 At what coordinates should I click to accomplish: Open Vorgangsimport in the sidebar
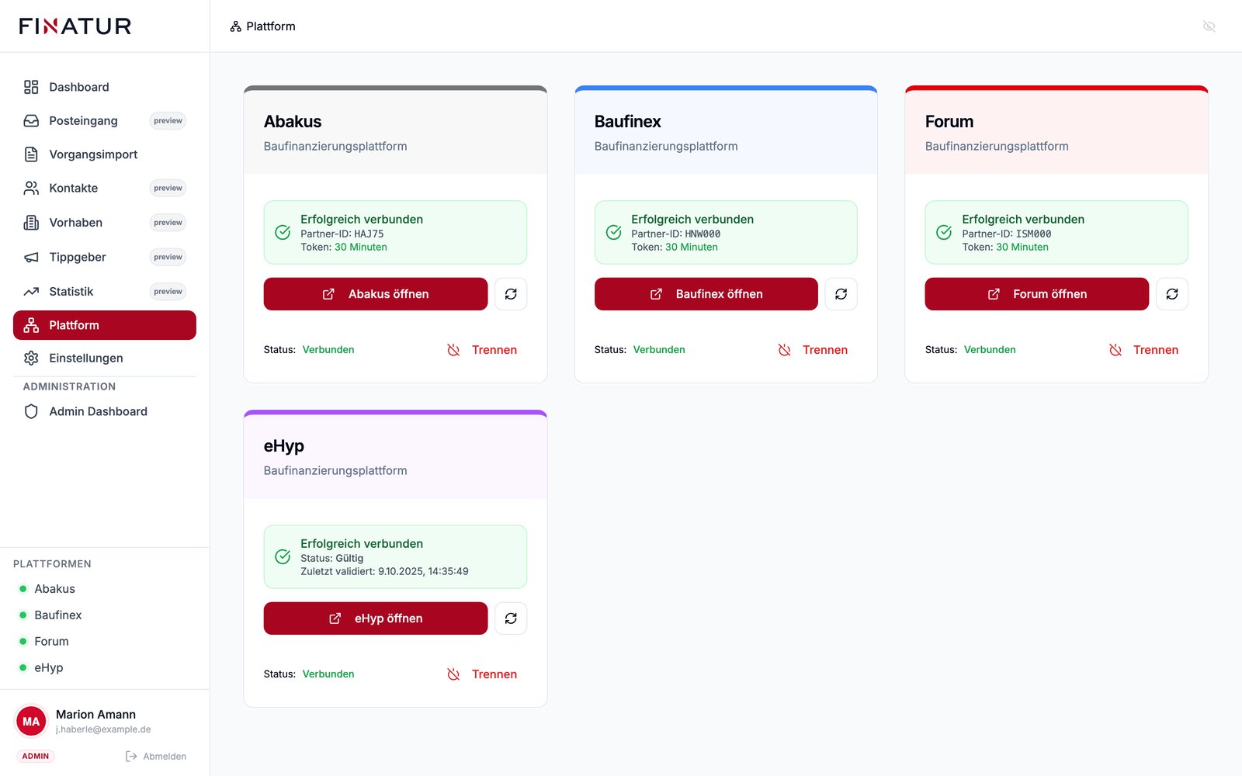pos(105,154)
